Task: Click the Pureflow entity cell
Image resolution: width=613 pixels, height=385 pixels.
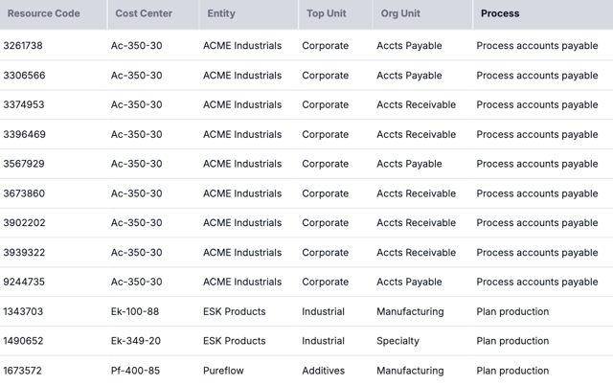Action: click(223, 371)
